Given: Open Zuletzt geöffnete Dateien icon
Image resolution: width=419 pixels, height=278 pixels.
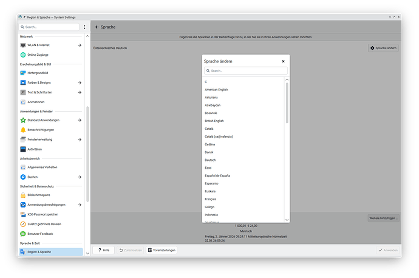Looking at the screenshot, I should (23, 224).
